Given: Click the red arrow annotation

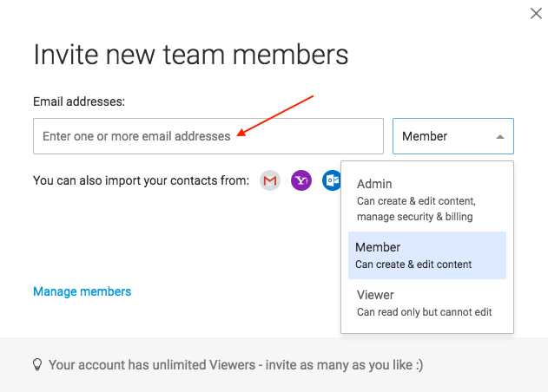Looking at the screenshot, I should [275, 115].
